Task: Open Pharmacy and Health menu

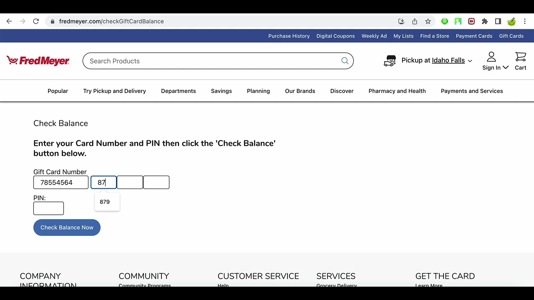Action: pyautogui.click(x=397, y=91)
